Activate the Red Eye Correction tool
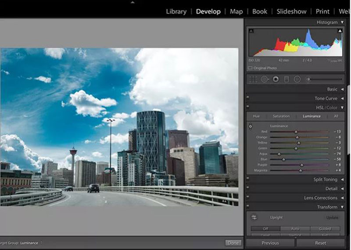The image size is (351, 250). click(276, 79)
